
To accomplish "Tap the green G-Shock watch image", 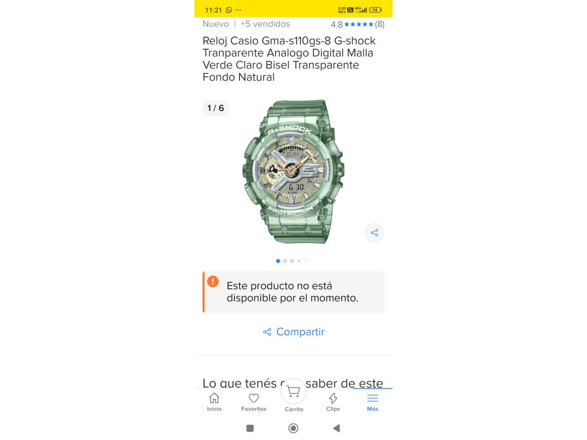I will click(x=293, y=171).
